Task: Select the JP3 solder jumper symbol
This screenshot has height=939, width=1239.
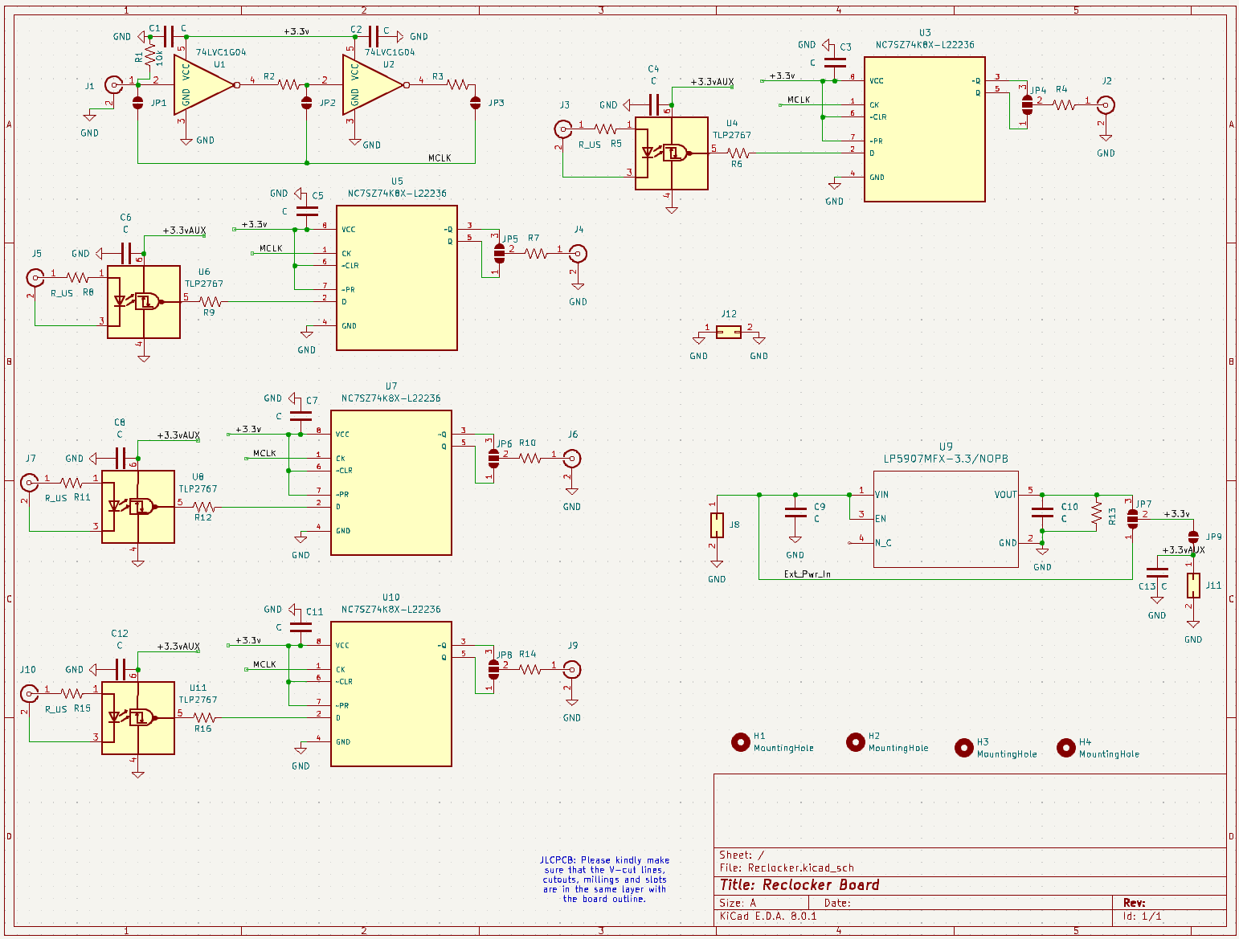Action: 475,103
